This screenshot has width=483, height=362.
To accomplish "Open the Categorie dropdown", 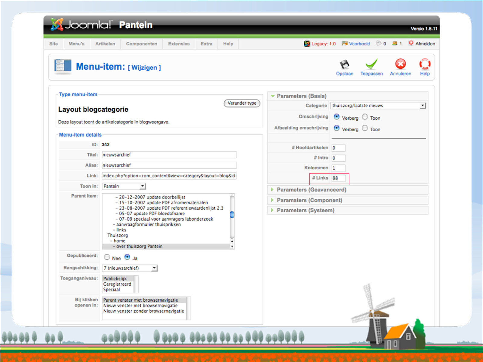I will 378,106.
